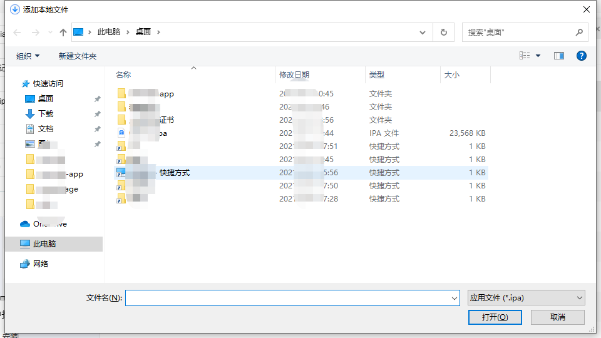Open address bar history dropdown

coord(423,32)
